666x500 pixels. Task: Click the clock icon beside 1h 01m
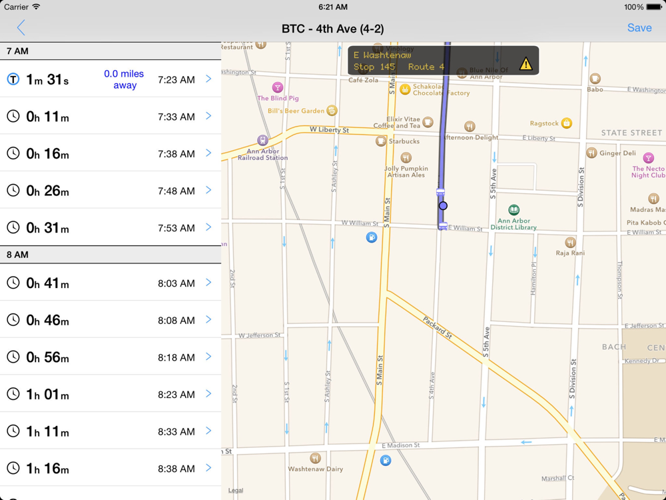(13, 394)
